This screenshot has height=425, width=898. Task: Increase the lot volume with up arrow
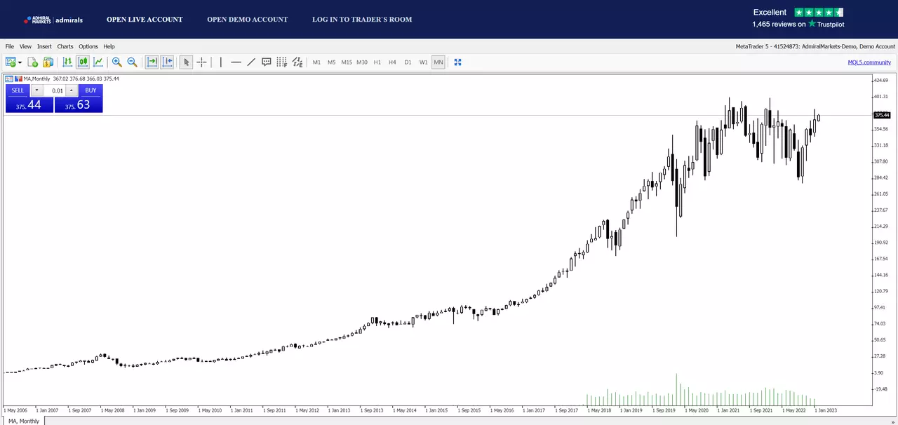[x=71, y=90]
